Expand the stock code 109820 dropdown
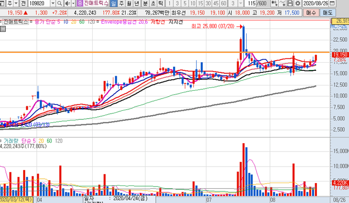 (53, 3)
